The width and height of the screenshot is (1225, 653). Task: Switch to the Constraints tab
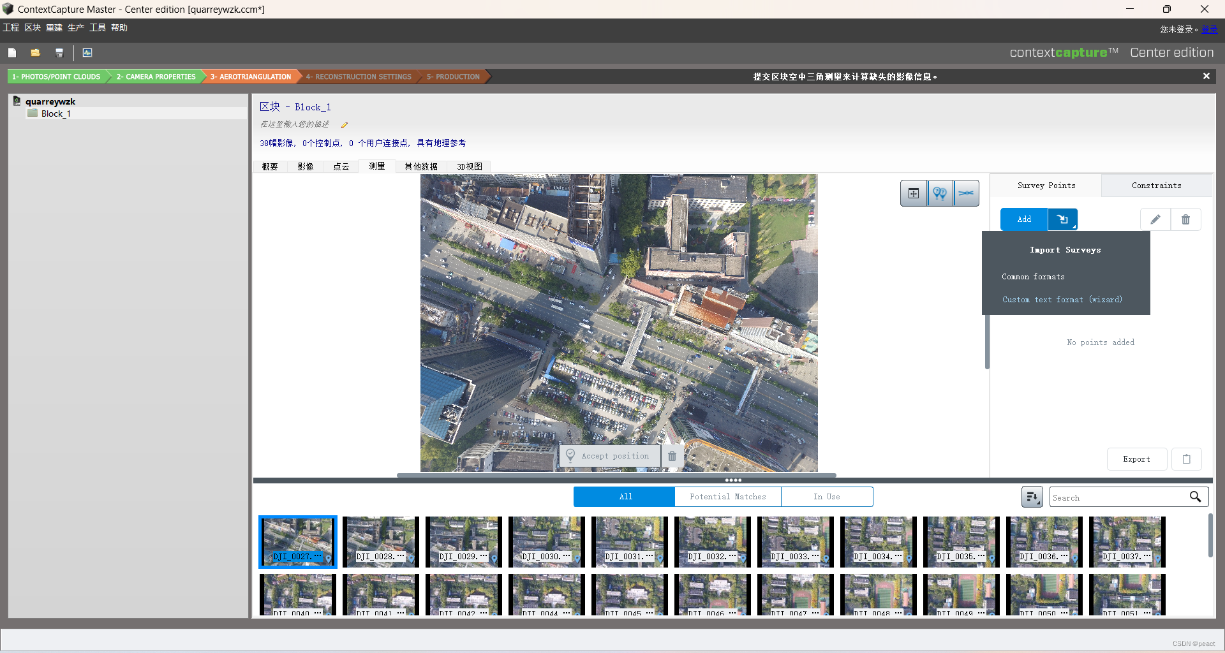tap(1156, 185)
